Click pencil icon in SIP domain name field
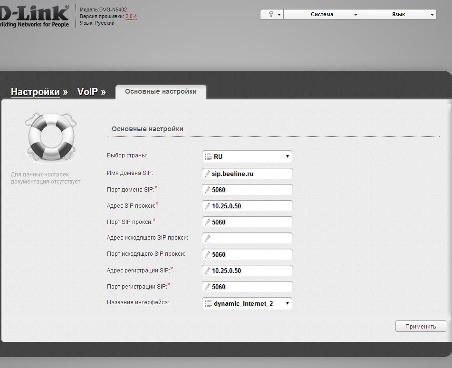This screenshot has height=368, width=452. pos(207,174)
